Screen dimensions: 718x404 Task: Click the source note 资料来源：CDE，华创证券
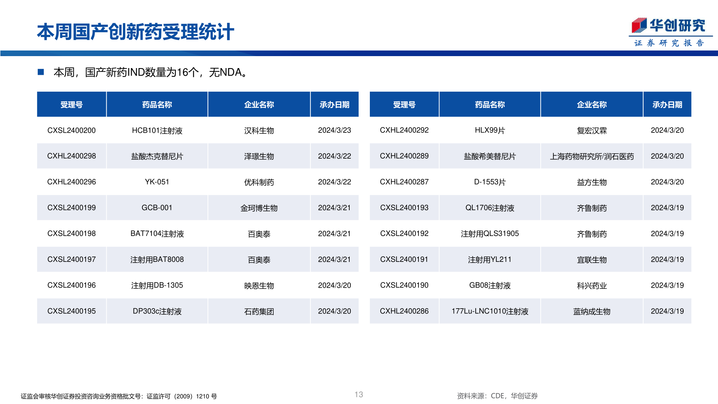497,396
